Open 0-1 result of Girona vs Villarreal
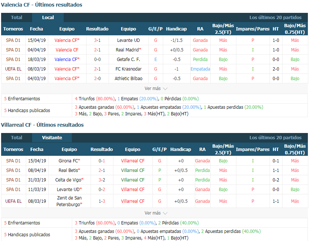Image resolution: width=309 pixels, height=241 pixels. pos(102,161)
